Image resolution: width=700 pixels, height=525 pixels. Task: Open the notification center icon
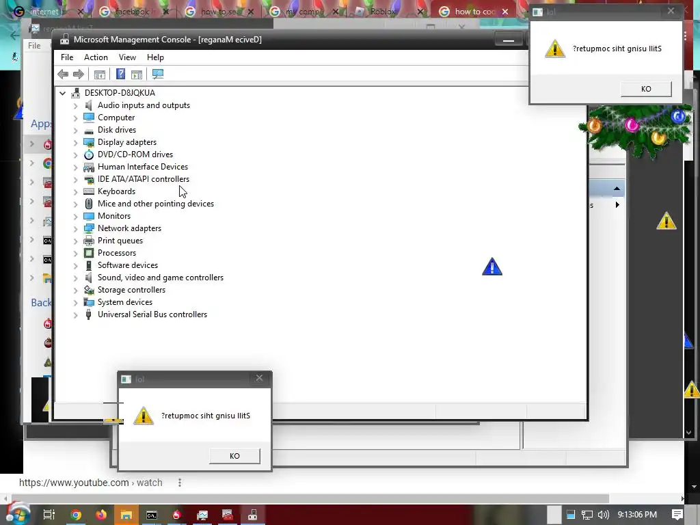point(677,515)
